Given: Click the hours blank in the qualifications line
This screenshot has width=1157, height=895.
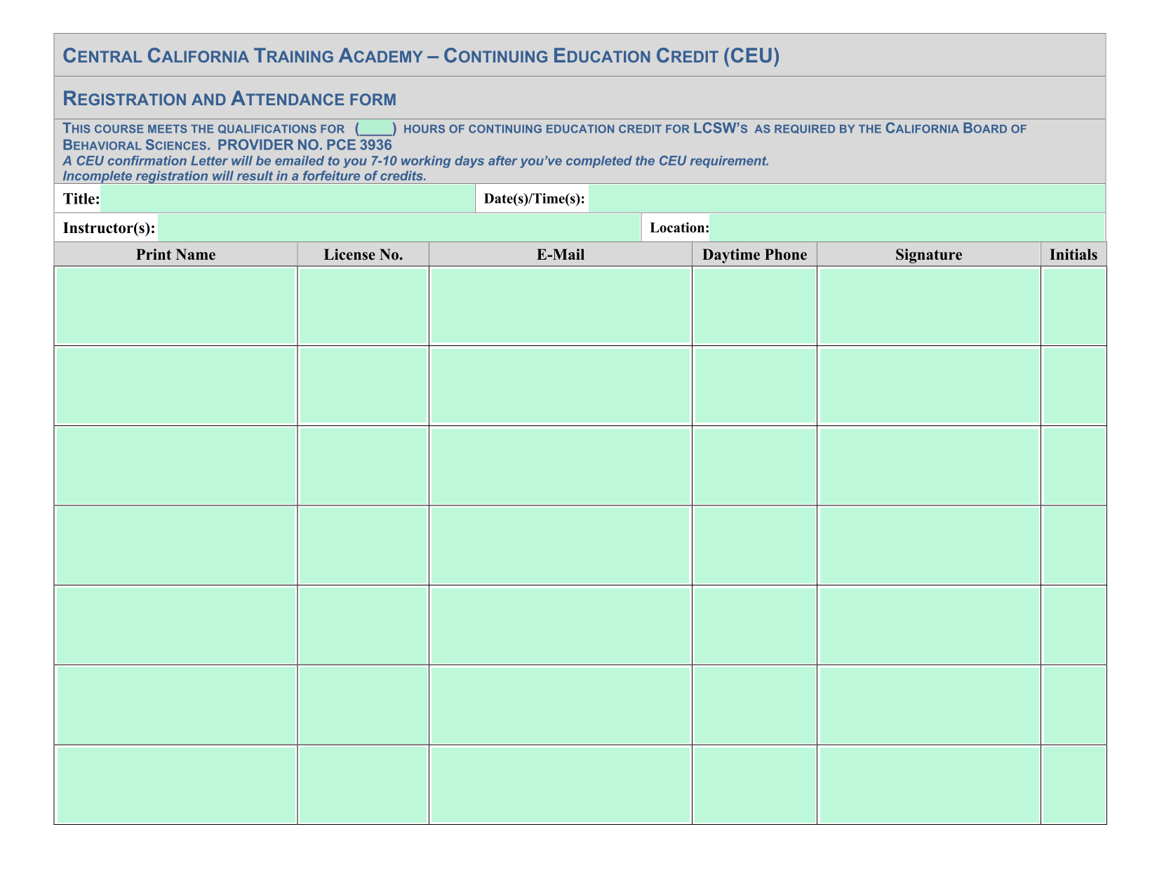Looking at the screenshot, I should tap(376, 128).
